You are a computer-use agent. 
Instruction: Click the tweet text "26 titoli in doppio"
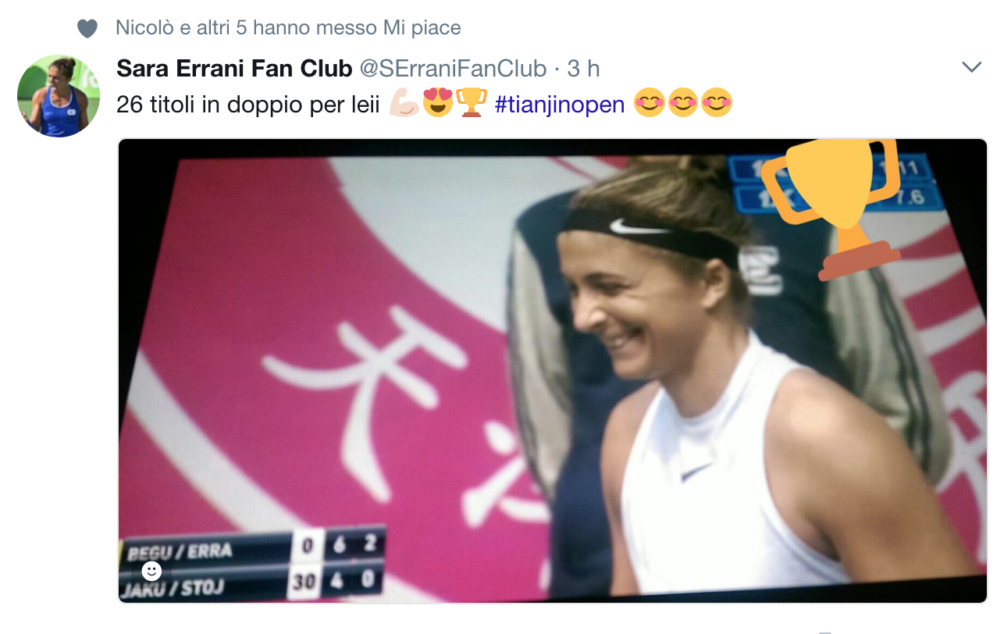pyautogui.click(x=208, y=104)
